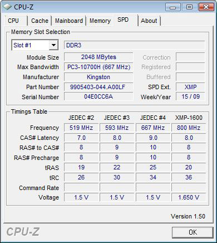This screenshot has width=217, height=243.
Task: Click the tRC value 34
Action: 153,177
